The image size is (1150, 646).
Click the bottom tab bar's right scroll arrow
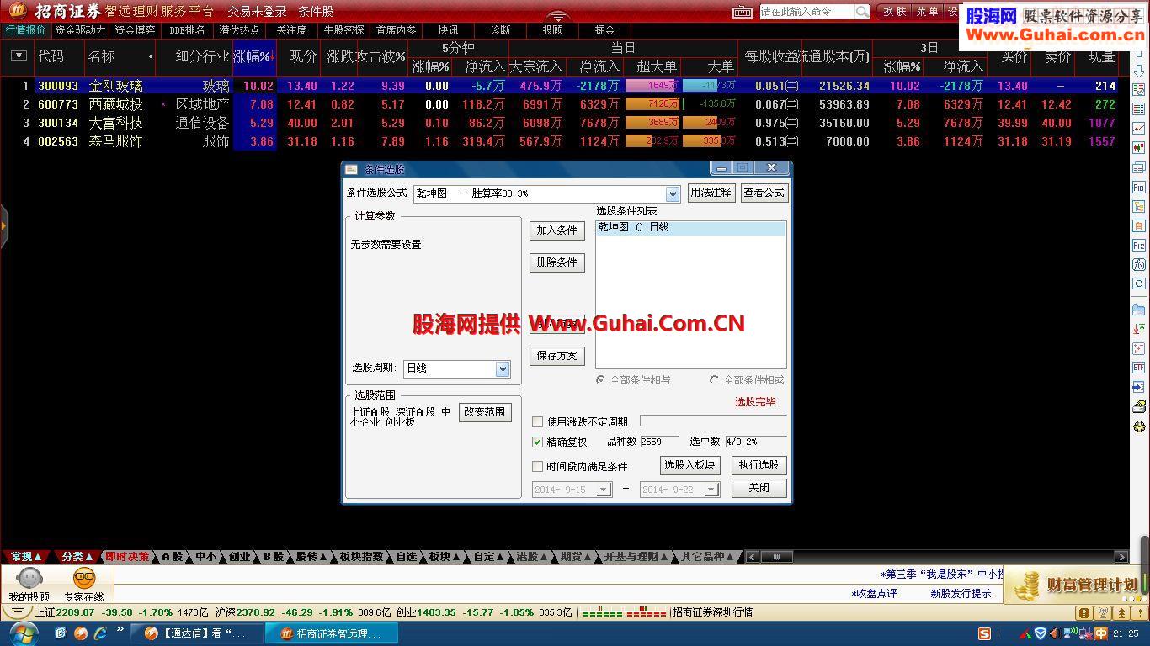coord(1121,557)
